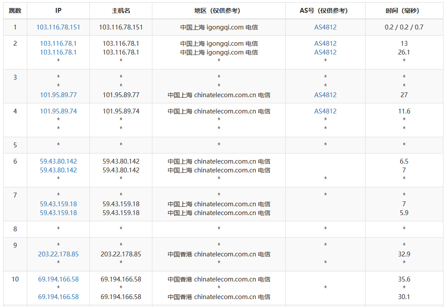Open the IP link 101.95.89.74 in hop 4

coord(58,111)
